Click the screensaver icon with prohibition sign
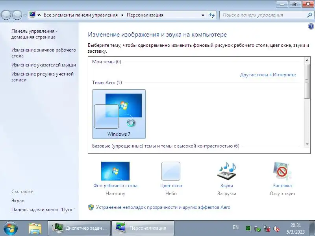 point(282,171)
